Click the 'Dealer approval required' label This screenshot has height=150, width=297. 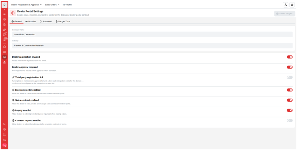[25, 67]
